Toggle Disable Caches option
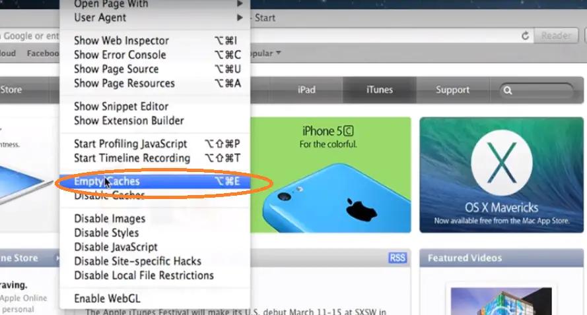Screen dimensions: 587x315 pos(155,195)
